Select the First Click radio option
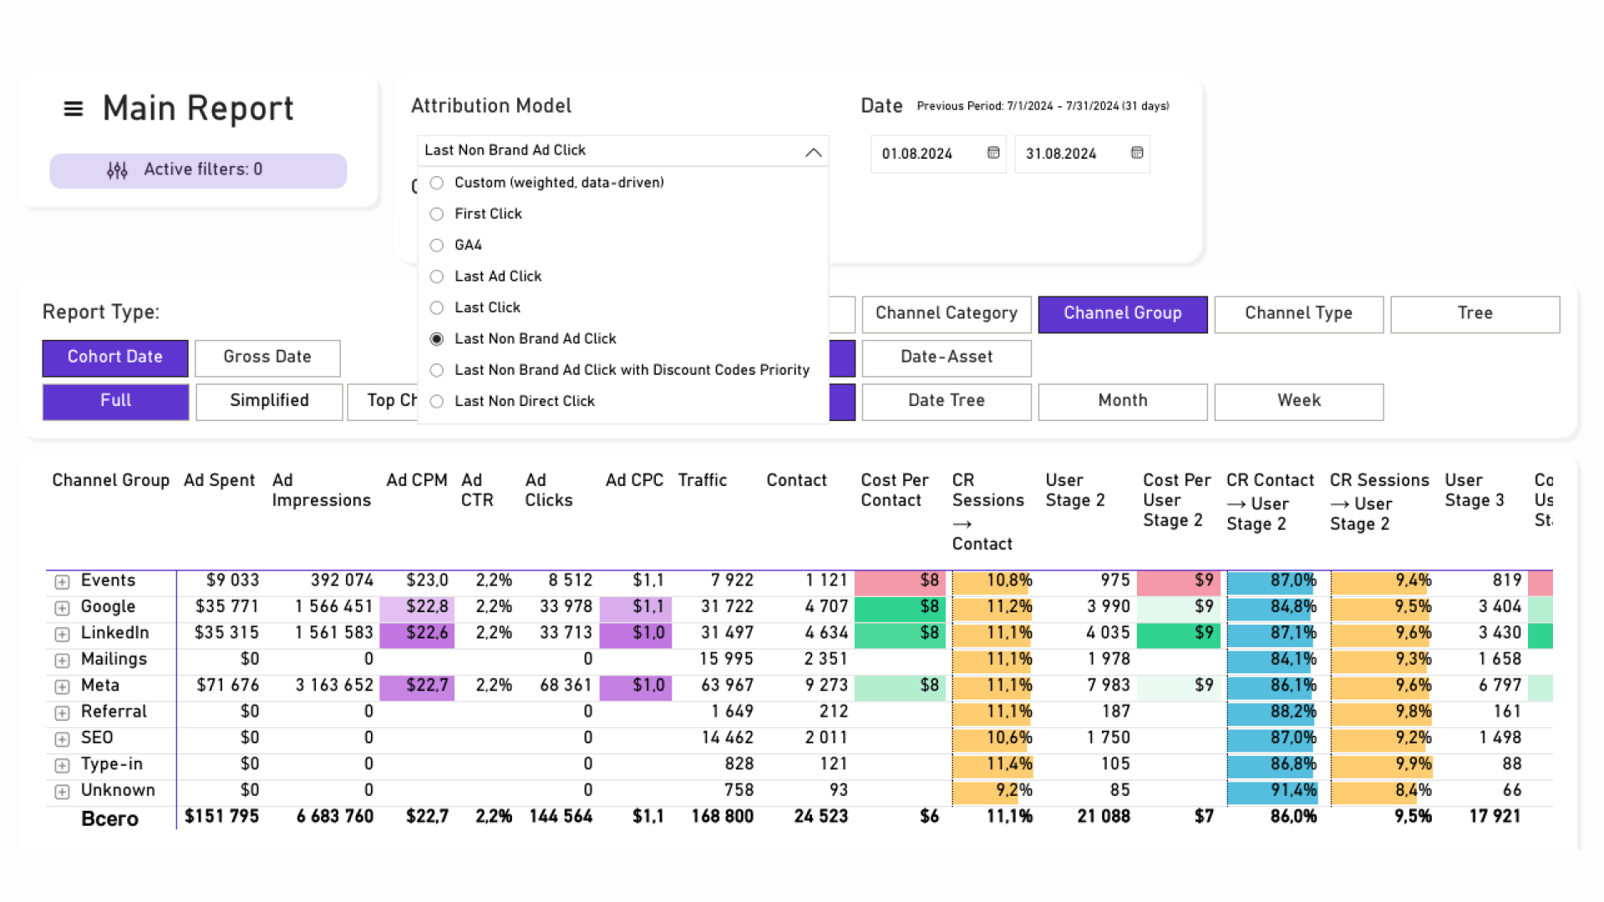Viewport: 1604px width, 902px height. click(x=437, y=214)
